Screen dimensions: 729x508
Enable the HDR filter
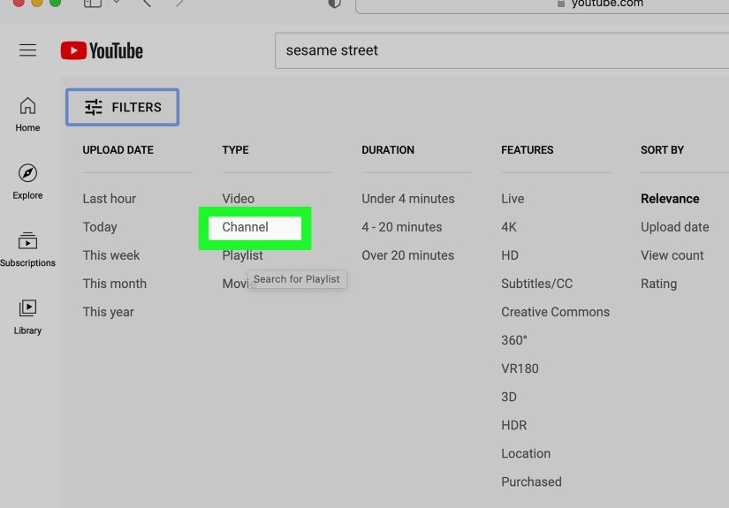pyautogui.click(x=513, y=425)
